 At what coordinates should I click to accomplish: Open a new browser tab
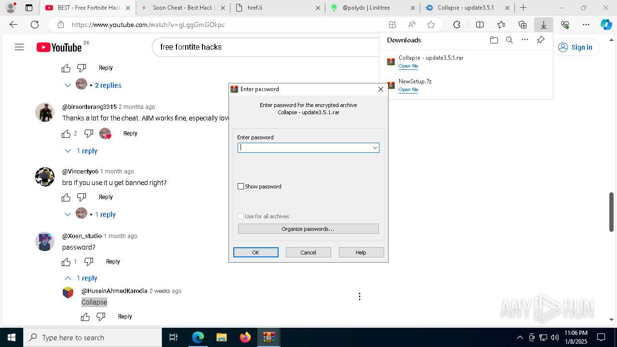[523, 8]
